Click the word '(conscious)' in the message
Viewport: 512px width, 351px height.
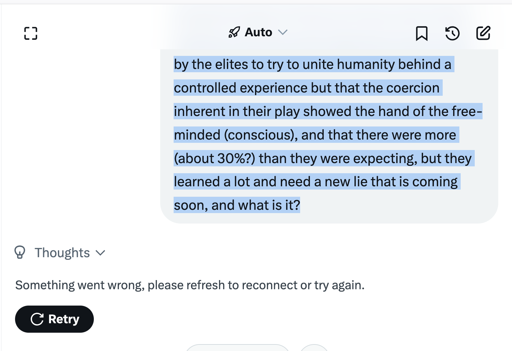[261, 135]
